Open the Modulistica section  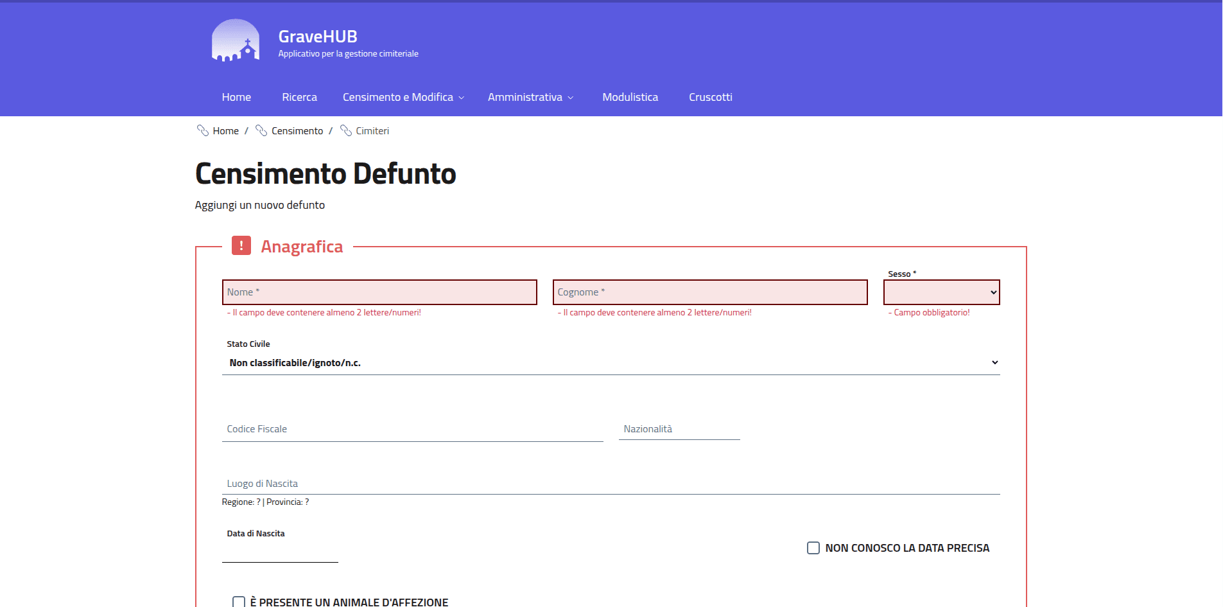coord(630,97)
